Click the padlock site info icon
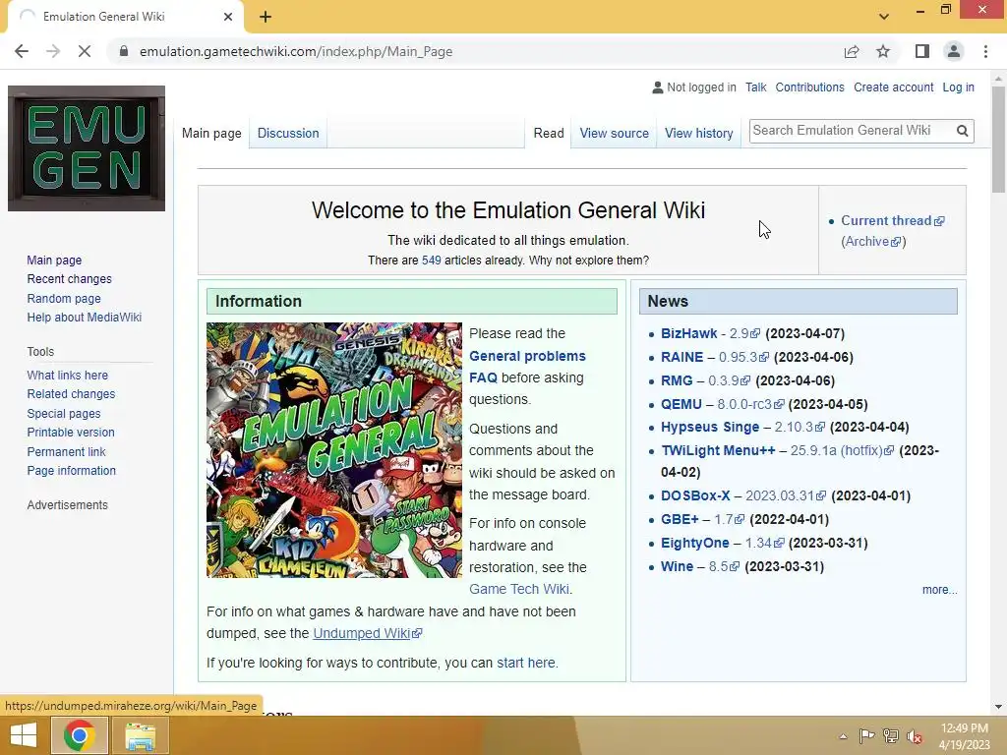This screenshot has width=1007, height=755. 124,51
